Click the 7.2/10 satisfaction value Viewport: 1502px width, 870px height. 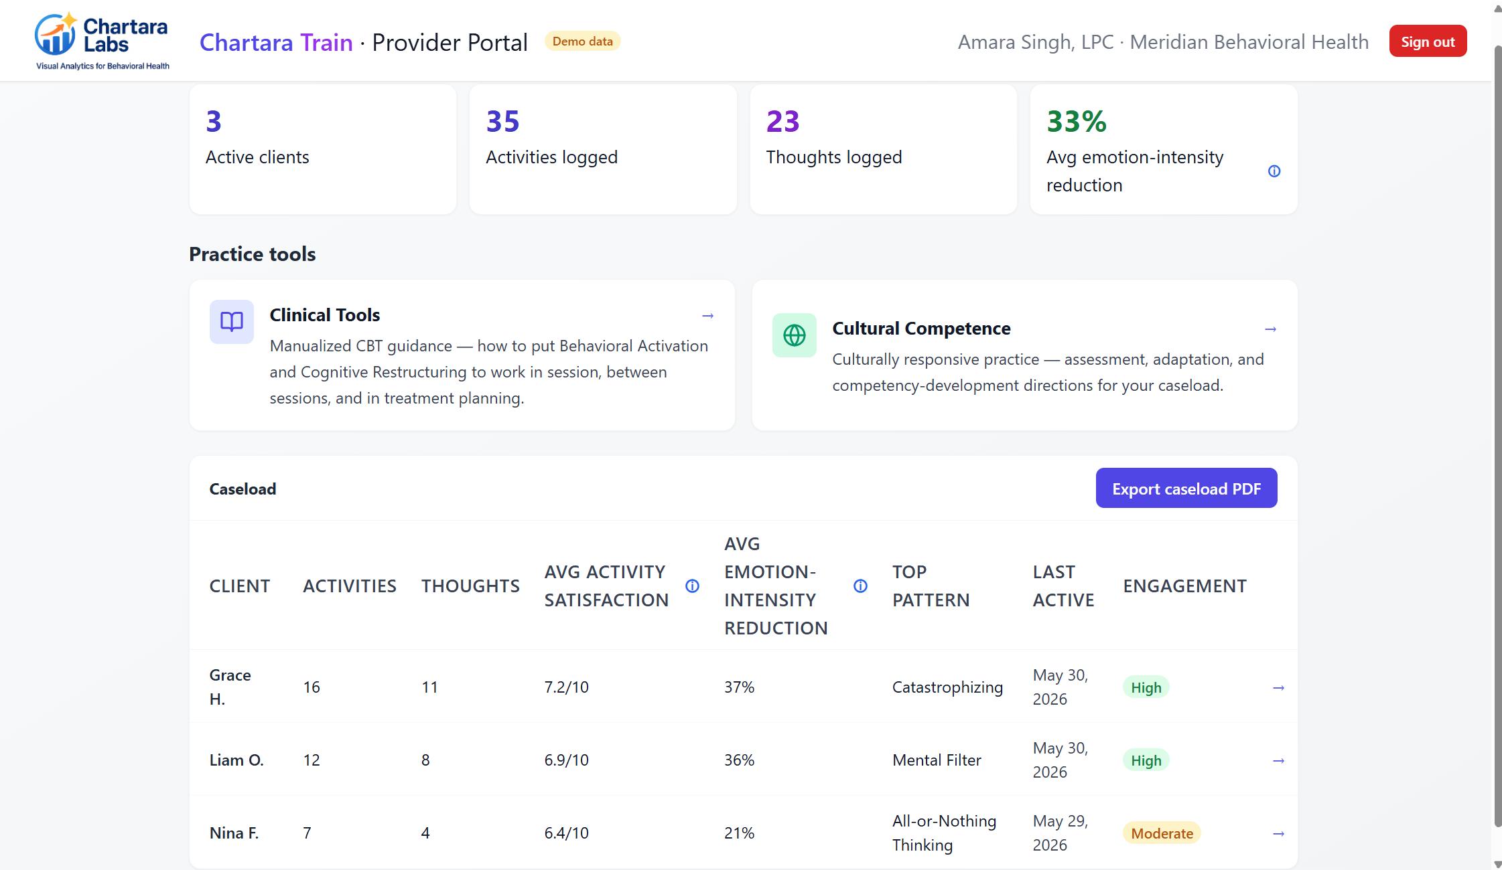566,687
